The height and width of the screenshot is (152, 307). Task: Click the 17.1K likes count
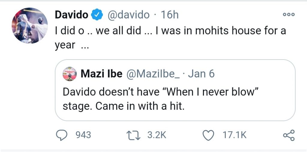[234, 136]
